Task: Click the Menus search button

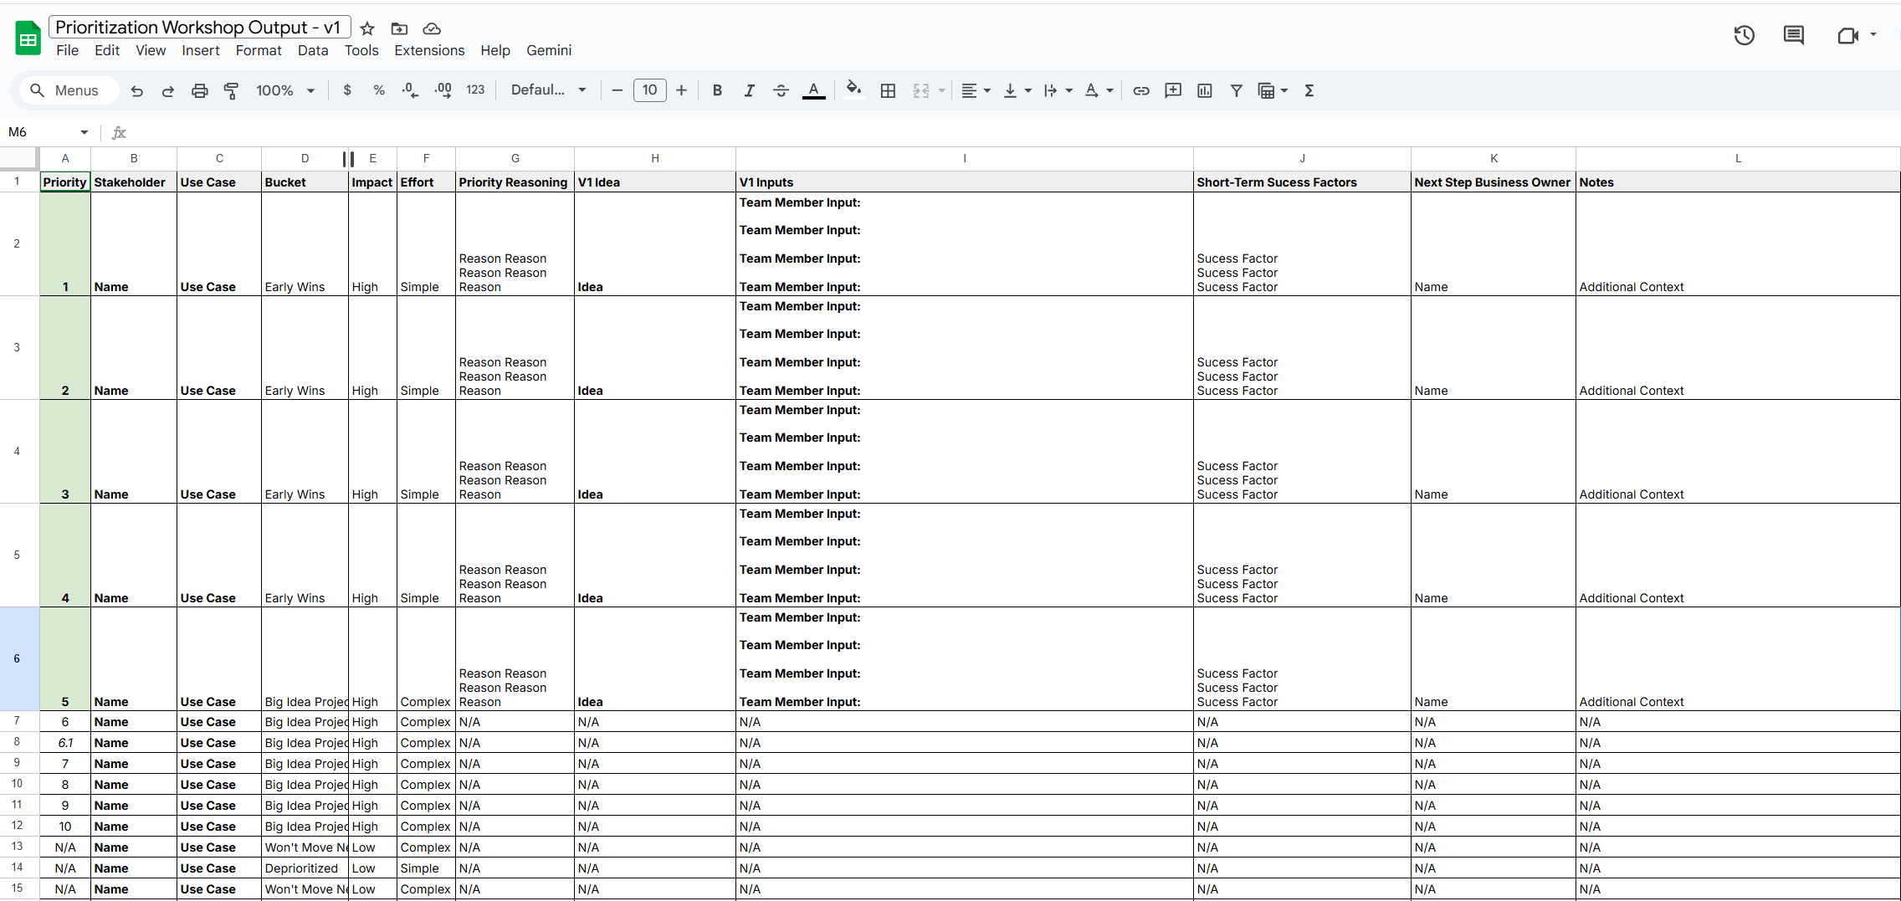Action: (x=68, y=90)
